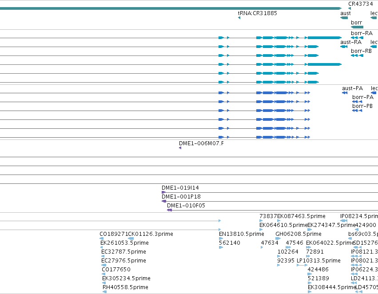Click the 424486 feature label
378x294 pixels.
(x=318, y=270)
